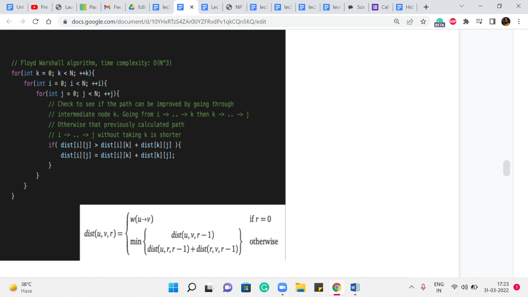Click the browser home icon
This screenshot has width=528, height=297.
(x=49, y=21)
